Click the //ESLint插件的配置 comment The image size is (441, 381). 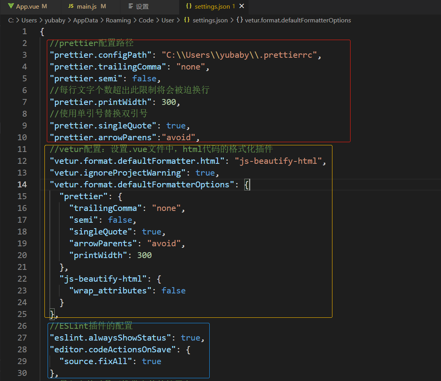91,326
